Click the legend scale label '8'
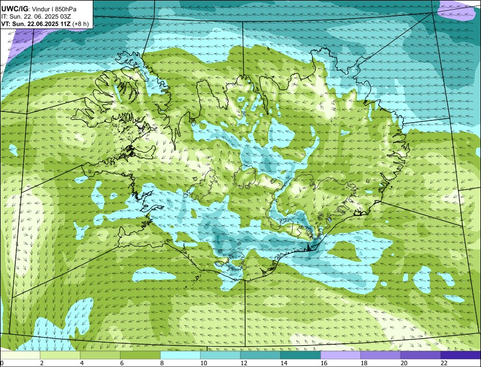This screenshot has height=367, width=481. tap(162, 363)
